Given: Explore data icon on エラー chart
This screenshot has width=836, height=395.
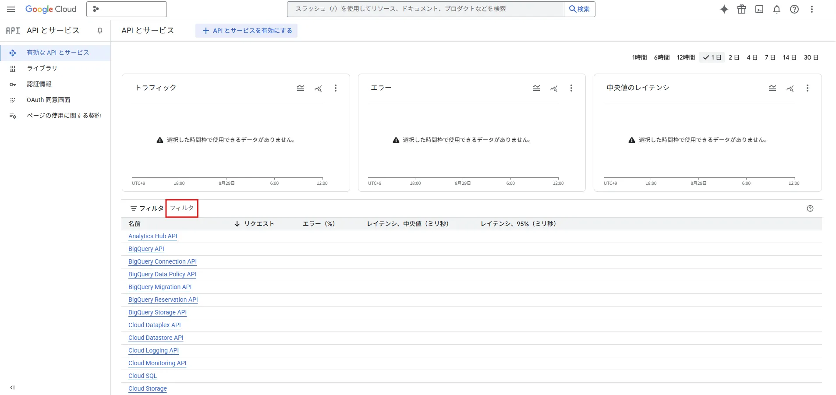Looking at the screenshot, I should (554, 88).
